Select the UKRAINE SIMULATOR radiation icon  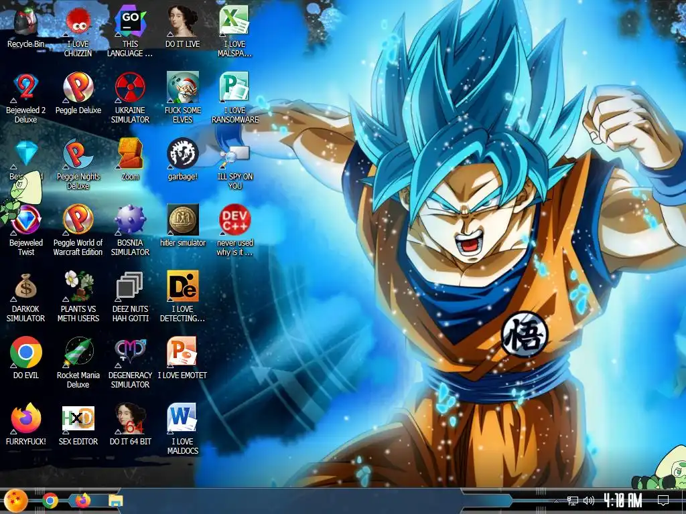(x=131, y=88)
